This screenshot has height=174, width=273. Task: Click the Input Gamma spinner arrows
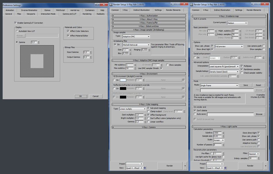pyautogui.click(x=91, y=52)
